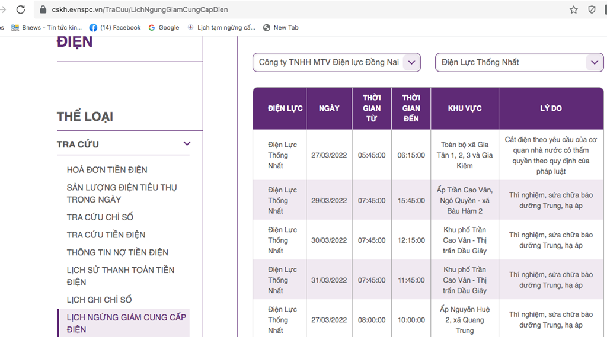Viewport: 607px width, 337px height.
Task: Open the Google bookmark
Action: [x=164, y=27]
